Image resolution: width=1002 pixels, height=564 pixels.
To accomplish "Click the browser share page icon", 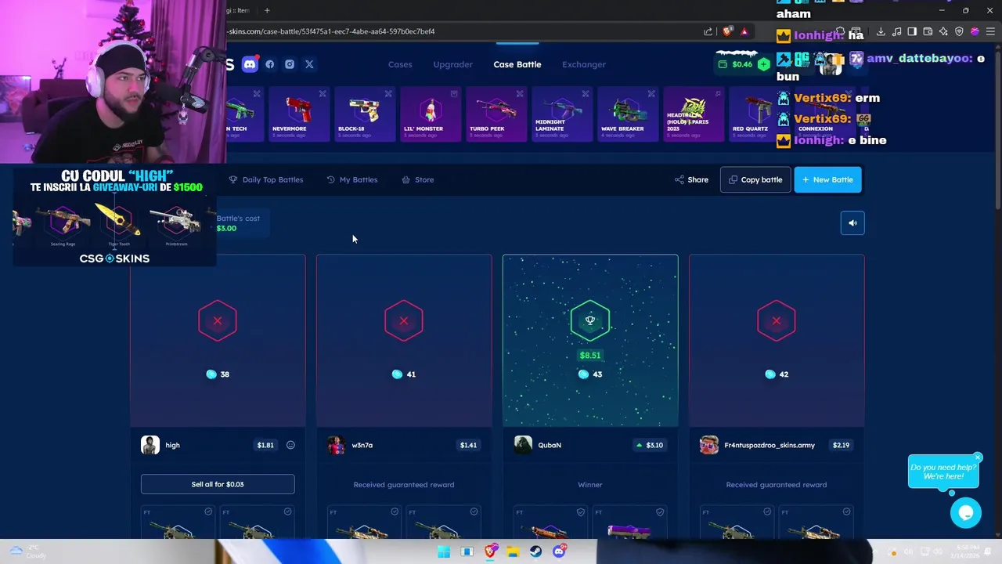I will (x=708, y=31).
